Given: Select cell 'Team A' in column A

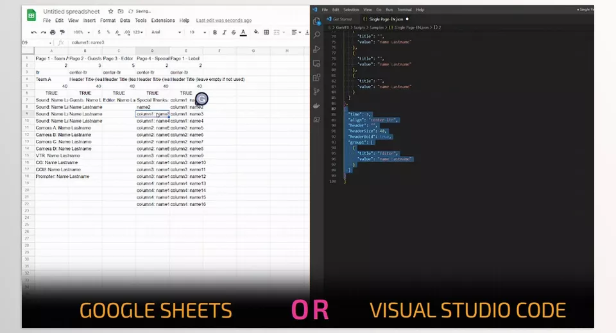Looking at the screenshot, I should 51,79.
